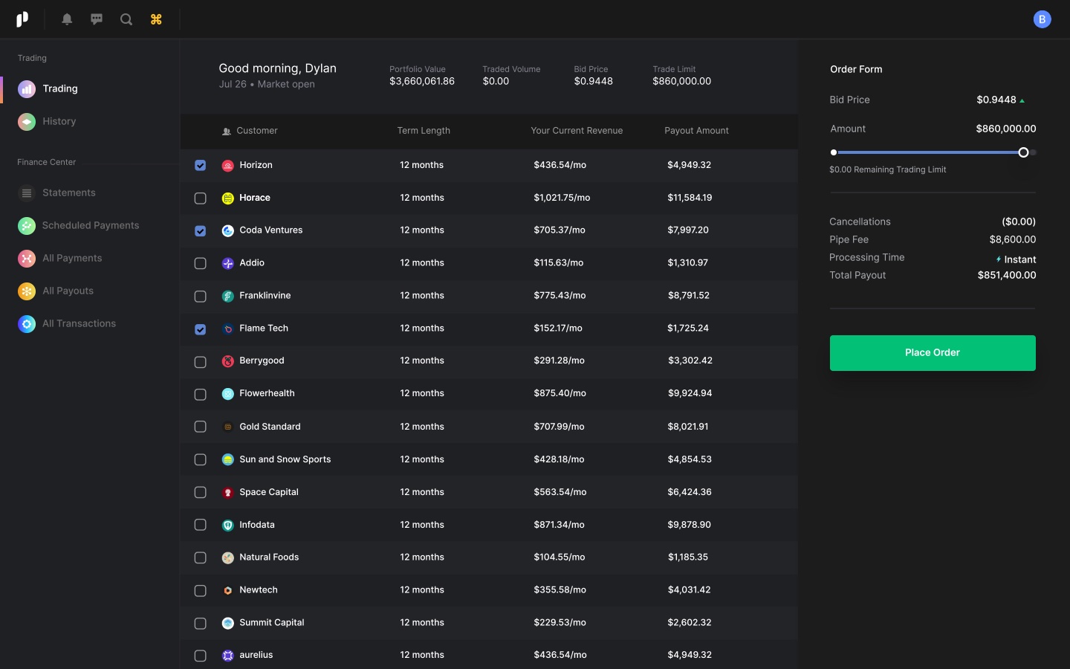This screenshot has width=1070, height=669.
Task: Click the Pipe logo in top bar
Action: pos(22,19)
